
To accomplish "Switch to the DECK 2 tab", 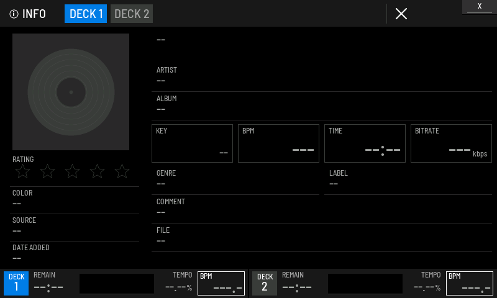I will pos(132,14).
